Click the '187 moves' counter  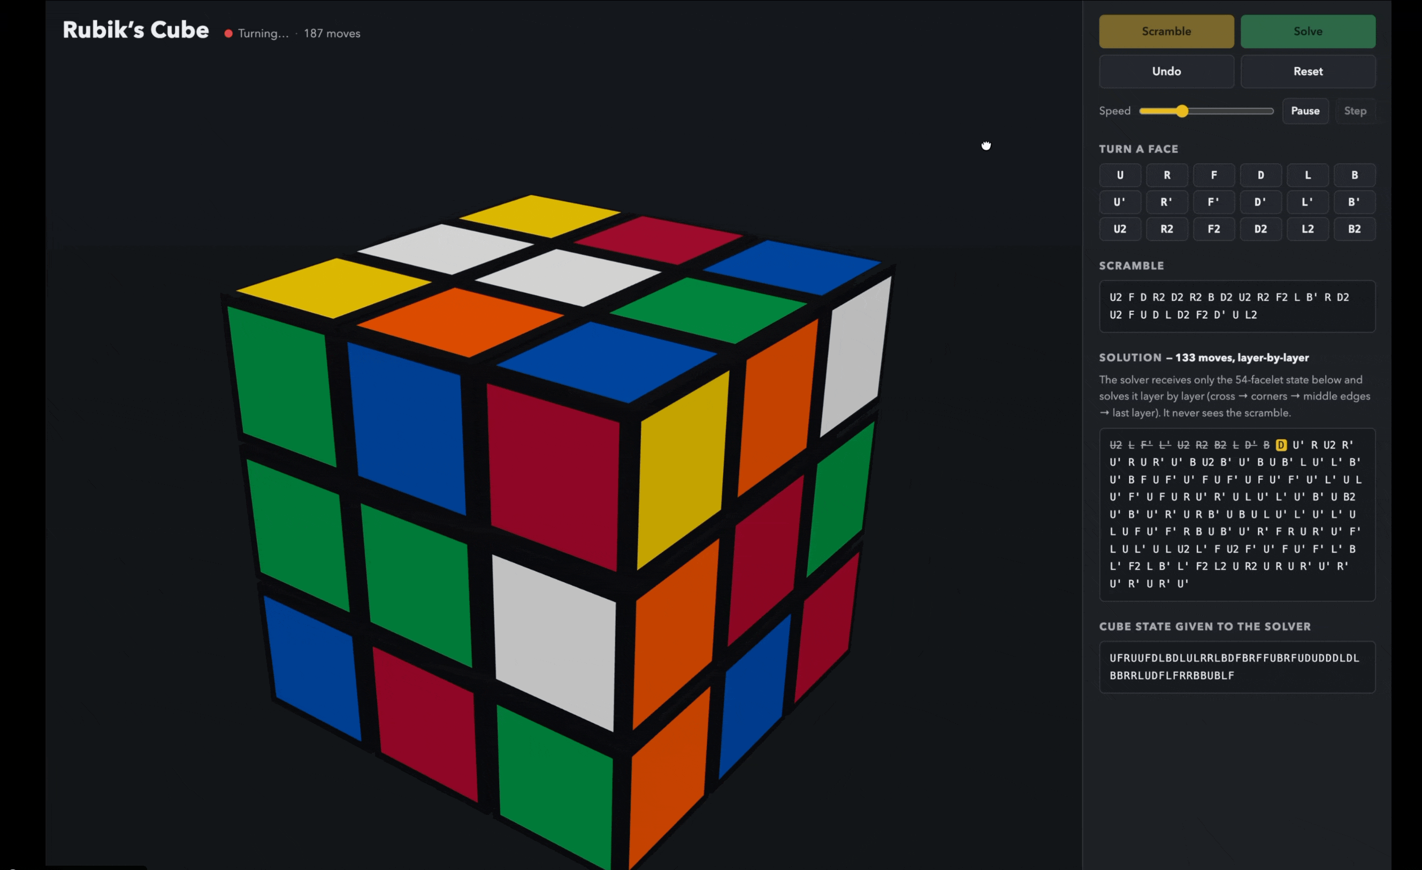point(332,34)
